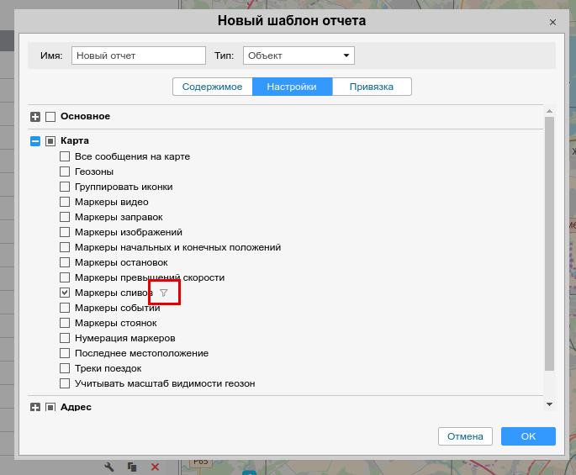Click the wrench edit icon below the dialog
This screenshot has height=475, width=576.
click(108, 467)
